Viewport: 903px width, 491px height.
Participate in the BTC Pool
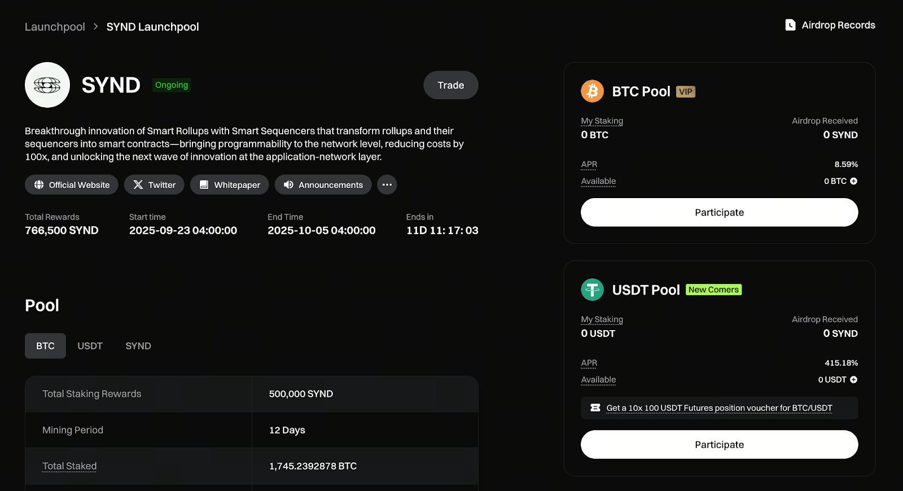(x=719, y=212)
